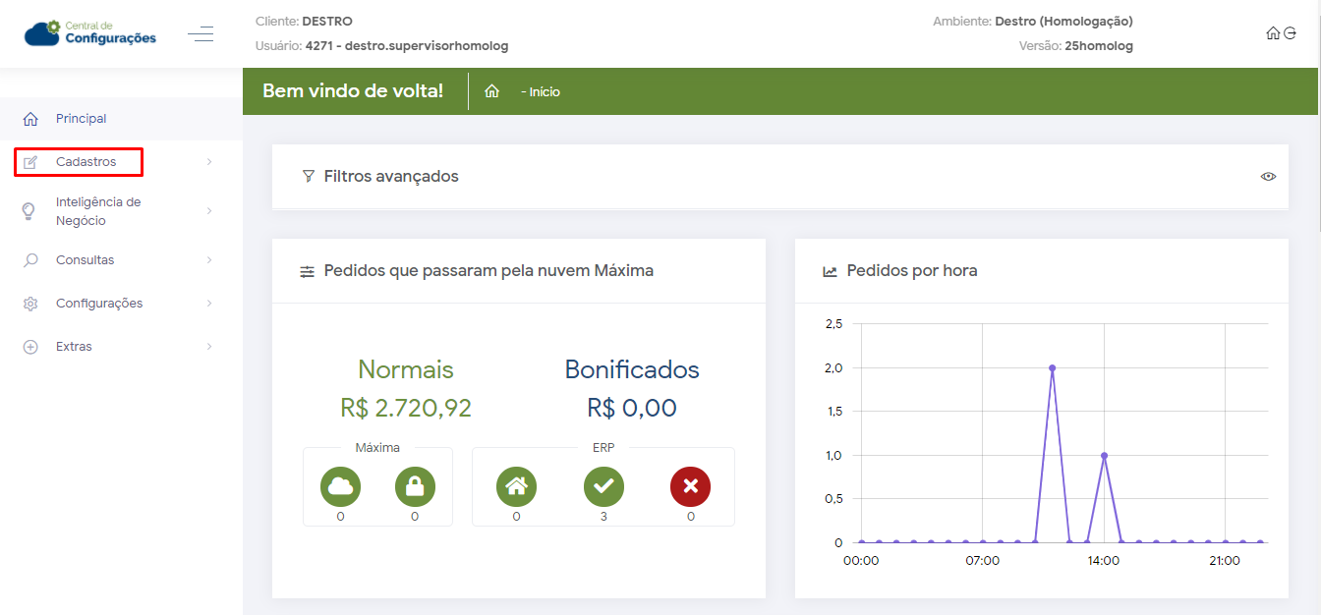Expand the Cadastros submenu arrow
The width and height of the screenshot is (1321, 615).
click(209, 162)
